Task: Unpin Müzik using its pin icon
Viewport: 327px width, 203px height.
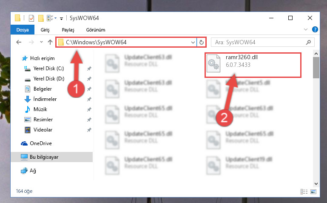Action: (x=89, y=109)
